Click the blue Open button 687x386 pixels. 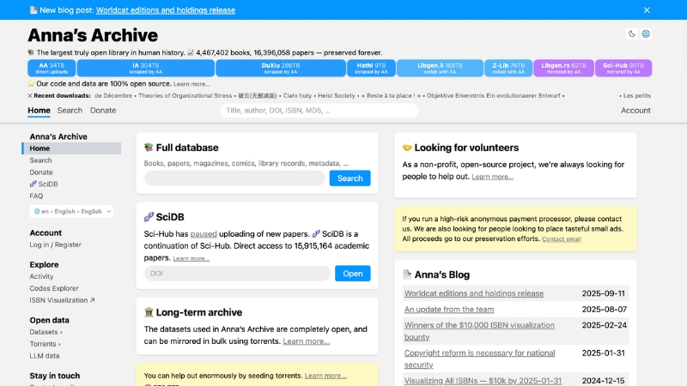pos(352,274)
